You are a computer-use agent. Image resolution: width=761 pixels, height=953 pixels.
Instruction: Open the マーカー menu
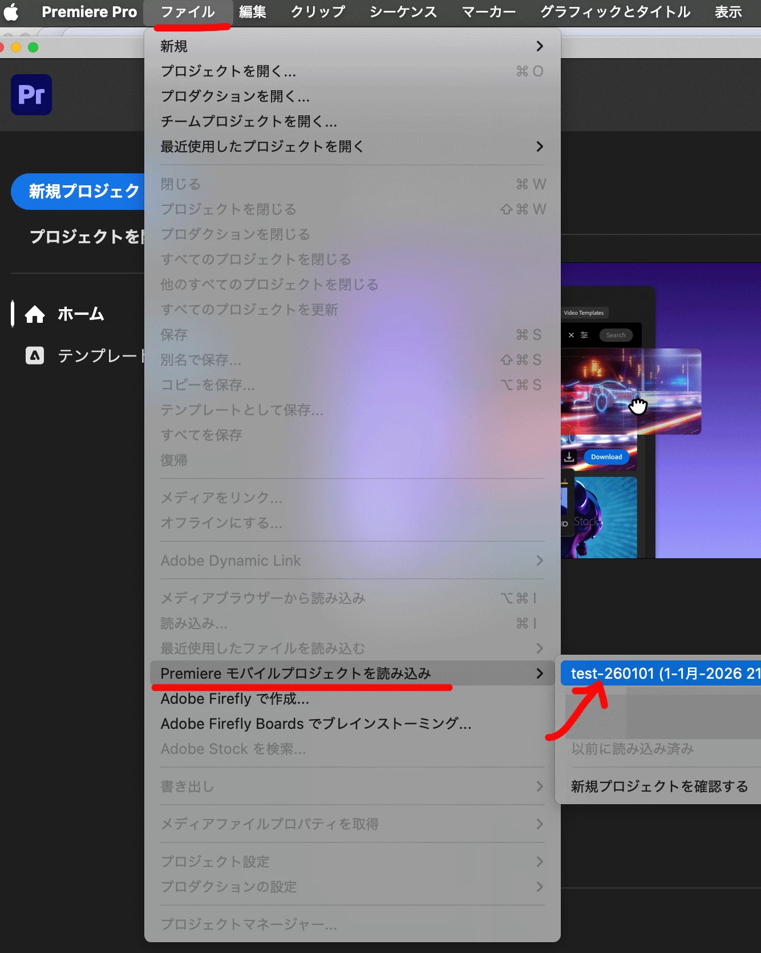click(x=489, y=12)
